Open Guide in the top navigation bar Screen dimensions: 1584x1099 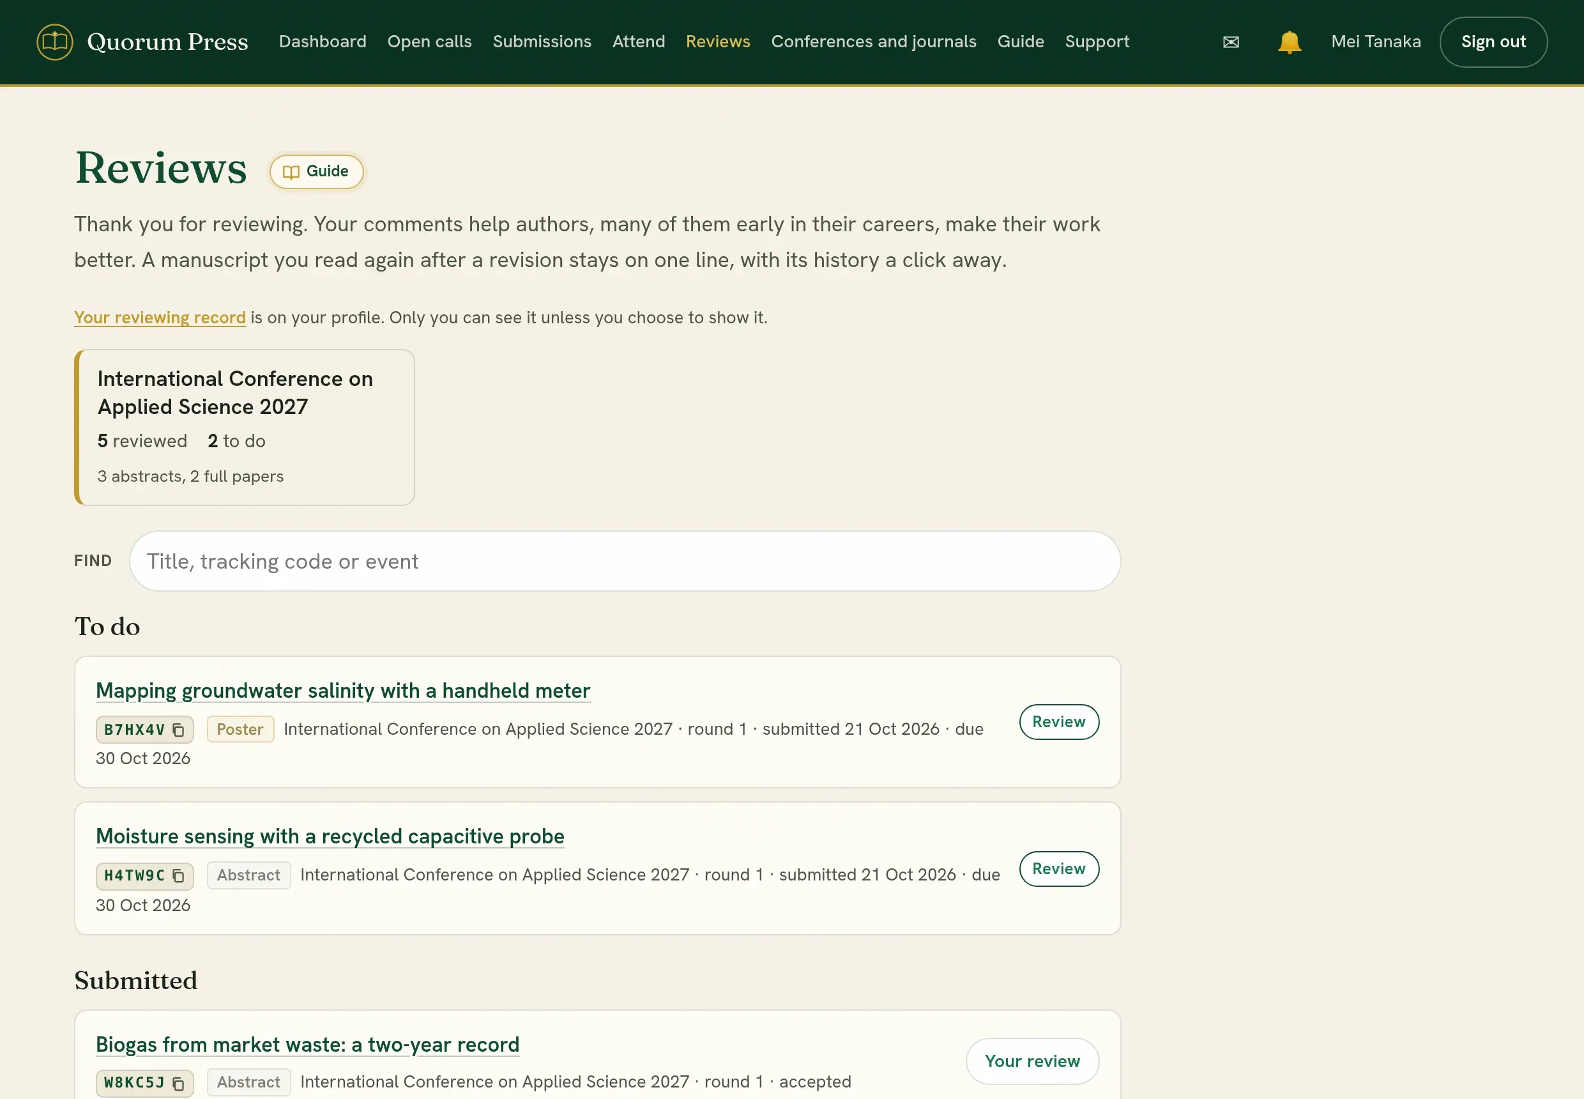[1021, 42]
